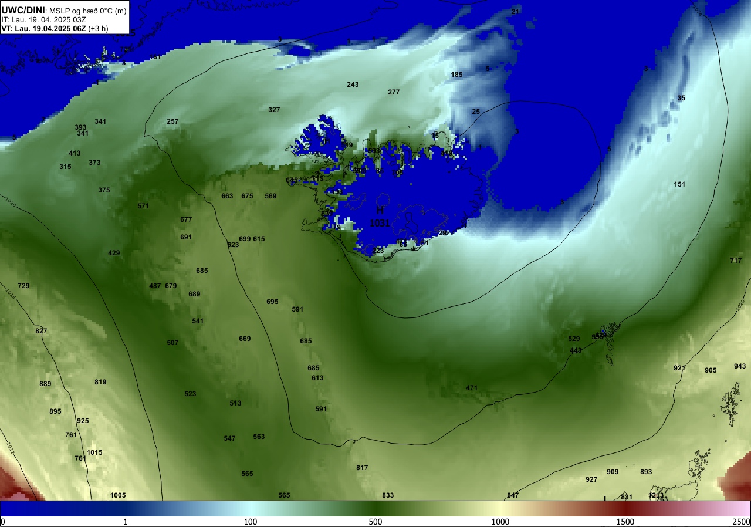
Task: Click the 571 height value
Action: (143, 206)
